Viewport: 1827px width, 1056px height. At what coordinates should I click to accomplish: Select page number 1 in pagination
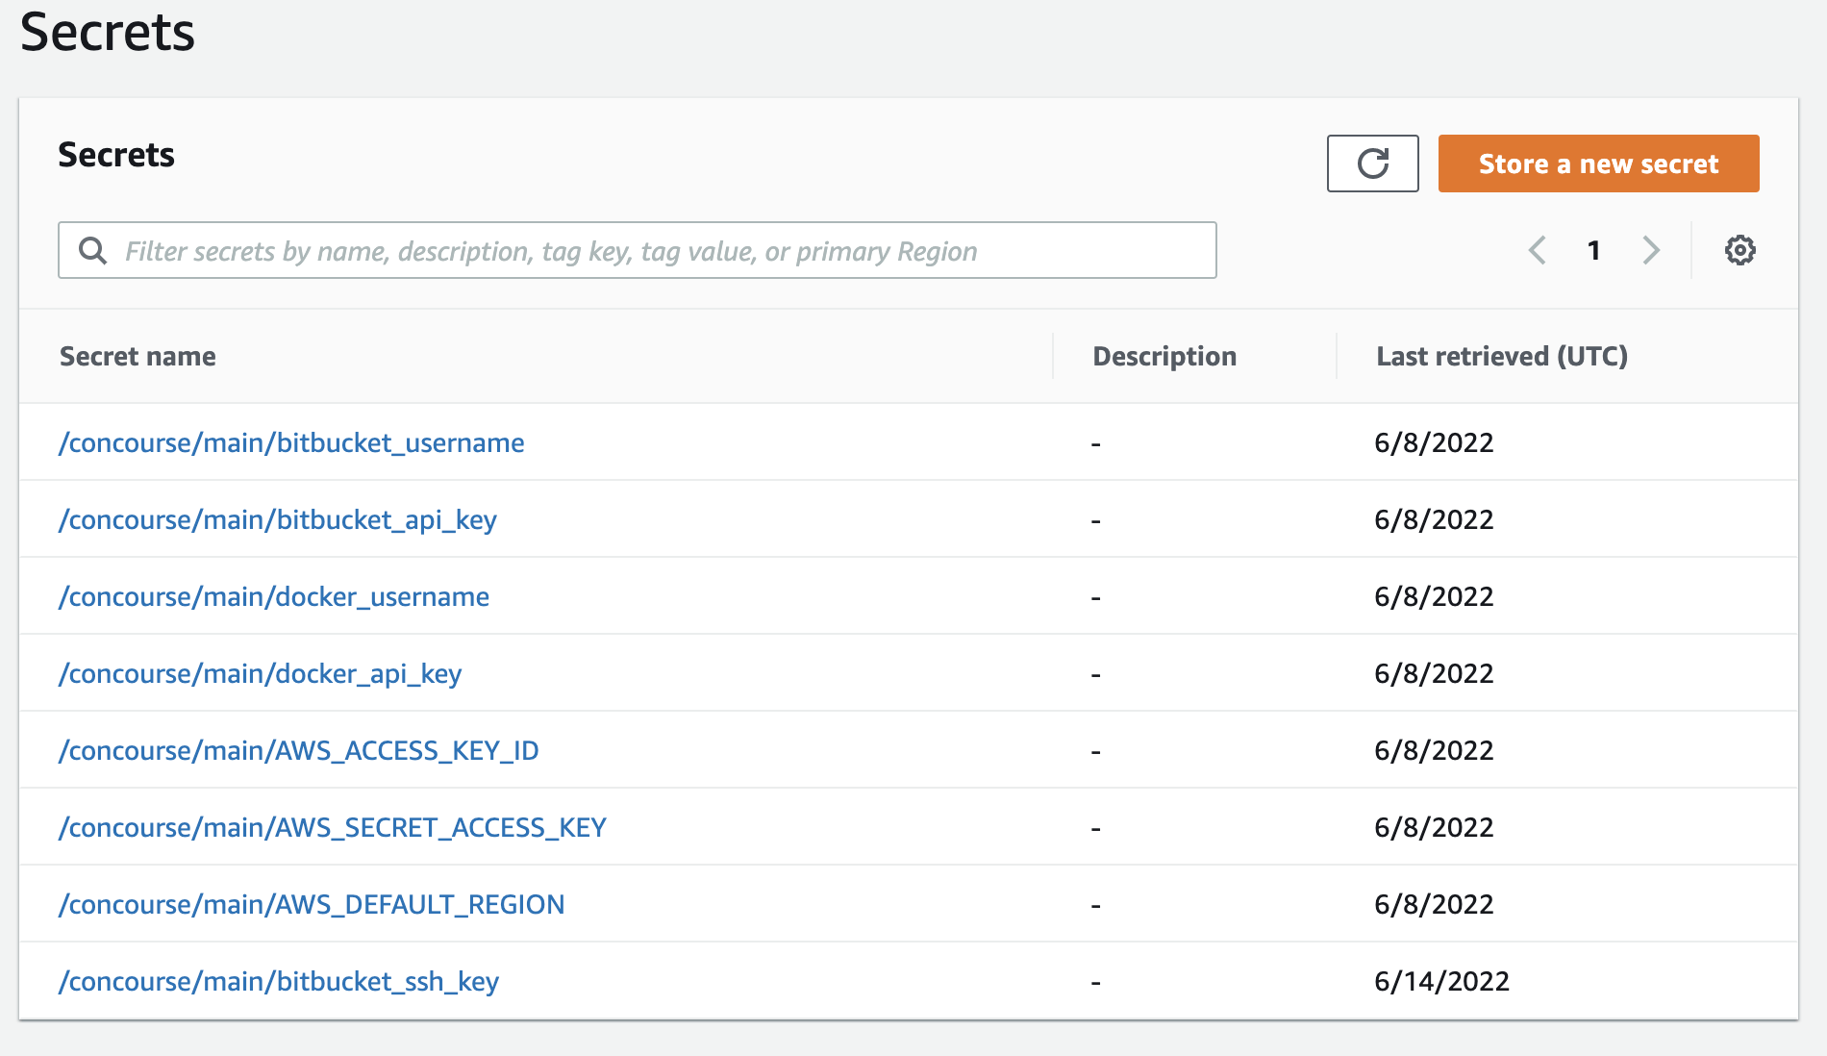tap(1593, 250)
